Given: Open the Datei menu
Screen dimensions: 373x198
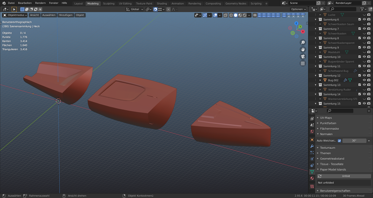Looking at the screenshot, I should [x=11, y=3].
